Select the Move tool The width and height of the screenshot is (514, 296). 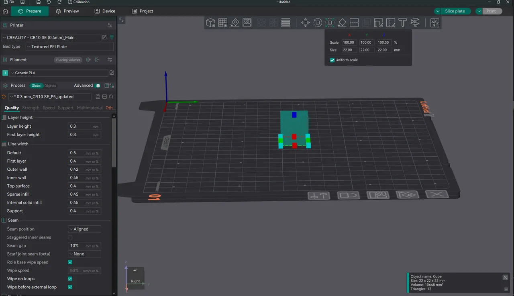[x=306, y=22]
